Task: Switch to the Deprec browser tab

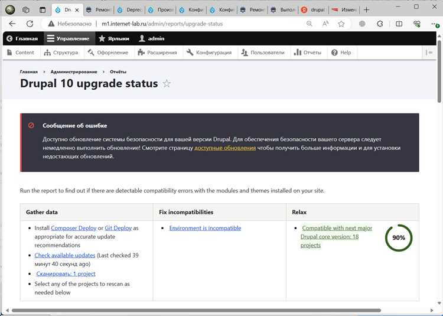Action: 129,10
